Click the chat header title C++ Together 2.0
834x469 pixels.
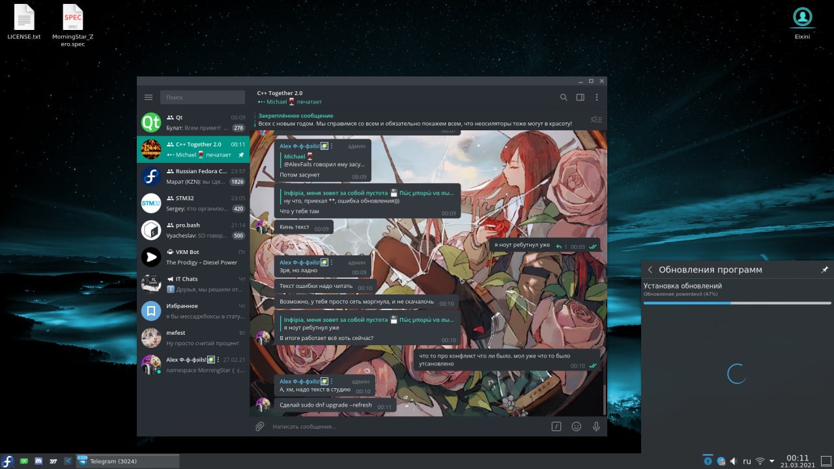[x=280, y=93]
